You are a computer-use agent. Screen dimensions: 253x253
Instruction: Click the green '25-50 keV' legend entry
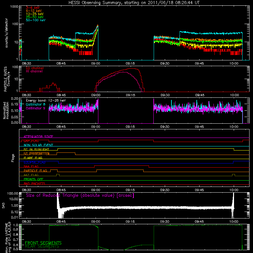pos(35,17)
